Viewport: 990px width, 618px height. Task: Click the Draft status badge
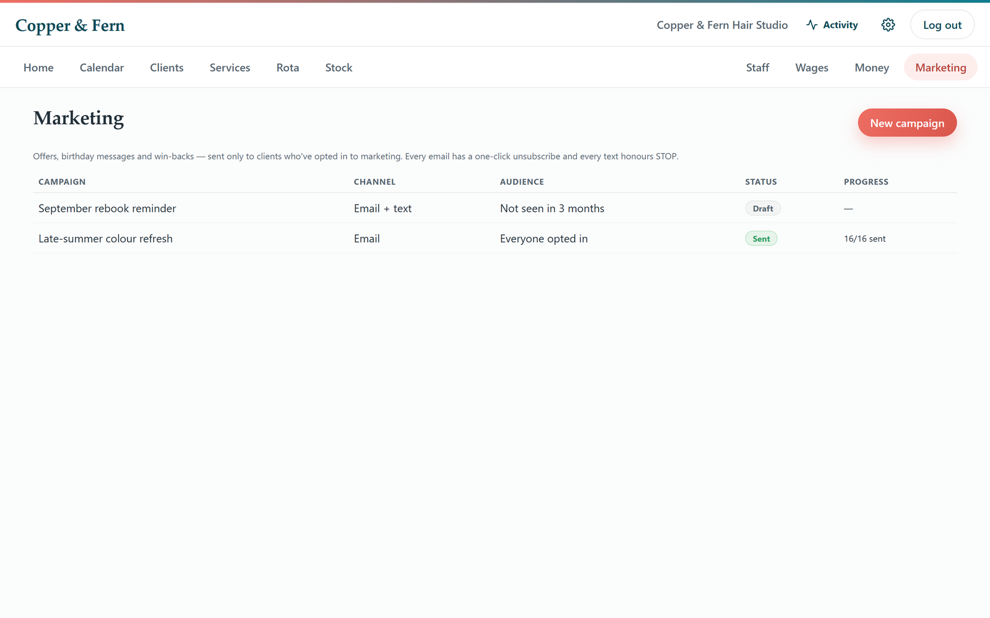(x=763, y=208)
